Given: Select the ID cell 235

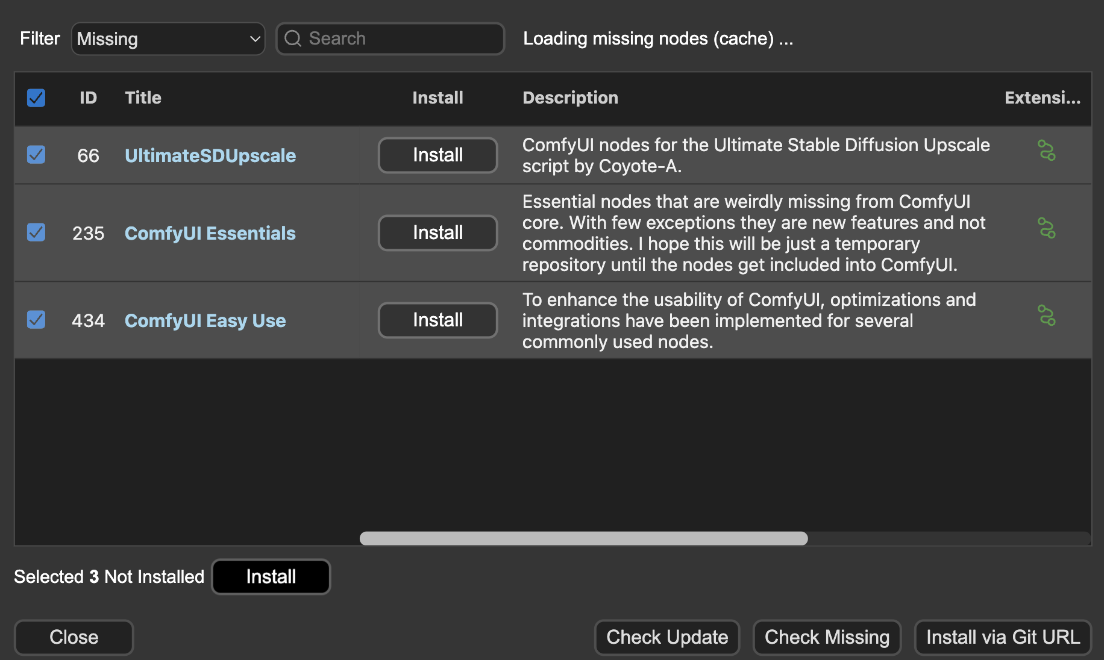Looking at the screenshot, I should click(x=88, y=233).
